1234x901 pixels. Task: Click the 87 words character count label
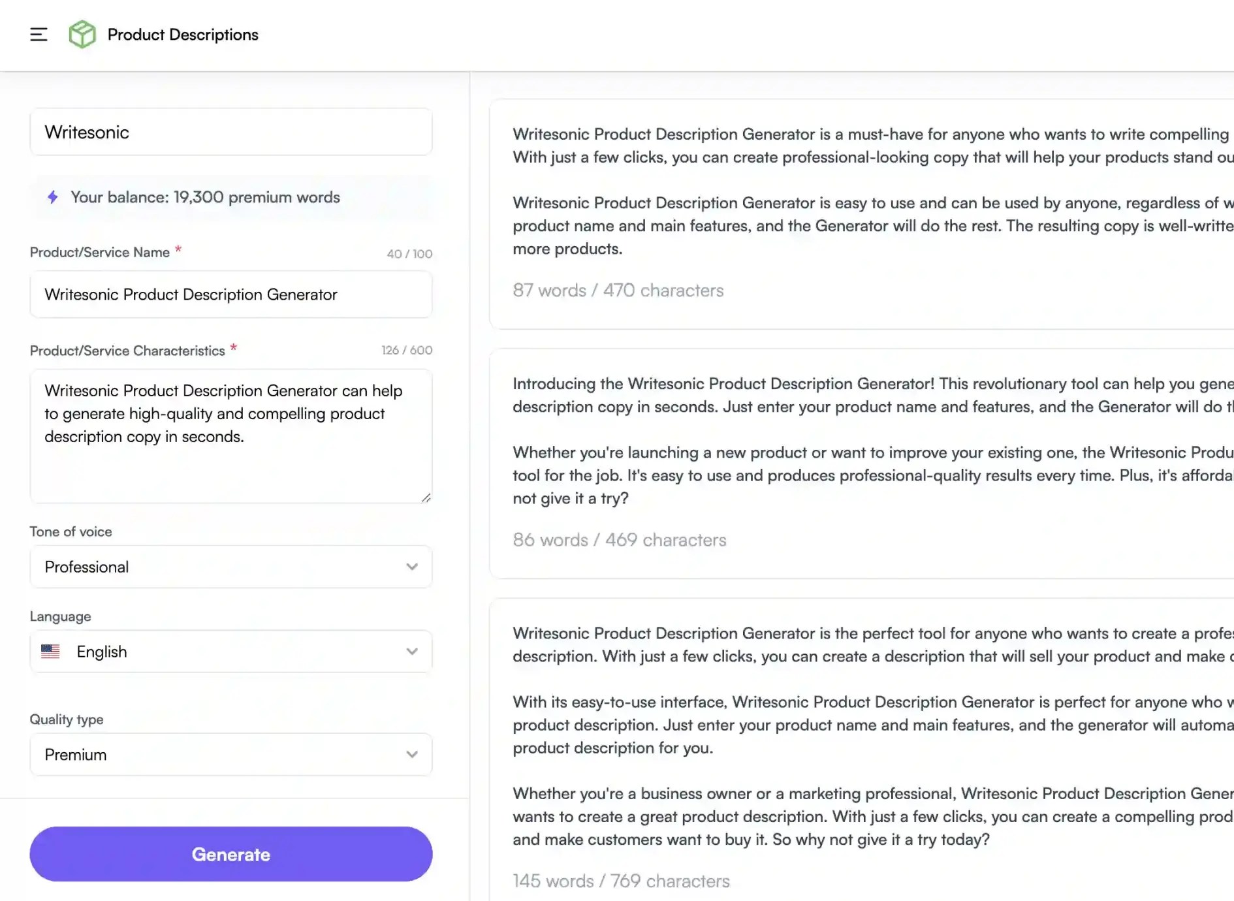coord(618,290)
